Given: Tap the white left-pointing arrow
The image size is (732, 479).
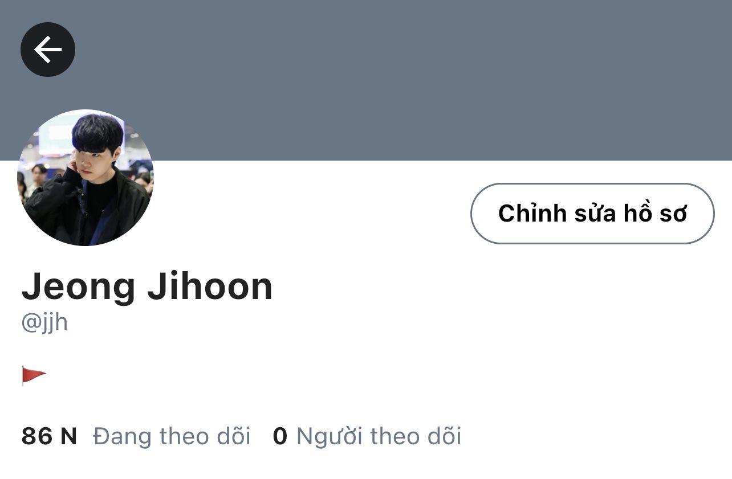Looking at the screenshot, I should (x=48, y=50).
